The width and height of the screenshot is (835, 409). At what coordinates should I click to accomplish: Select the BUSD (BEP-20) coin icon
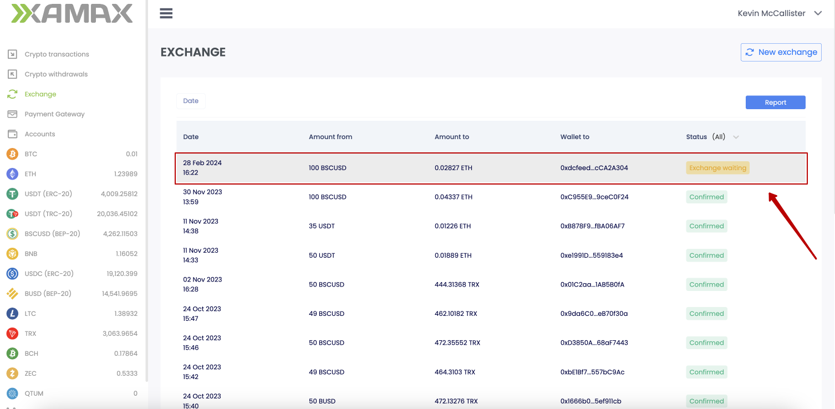pyautogui.click(x=12, y=294)
